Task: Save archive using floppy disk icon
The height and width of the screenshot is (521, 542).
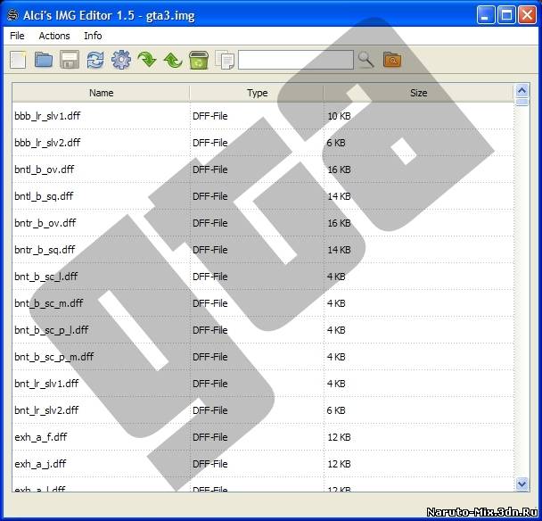Action: (x=70, y=60)
